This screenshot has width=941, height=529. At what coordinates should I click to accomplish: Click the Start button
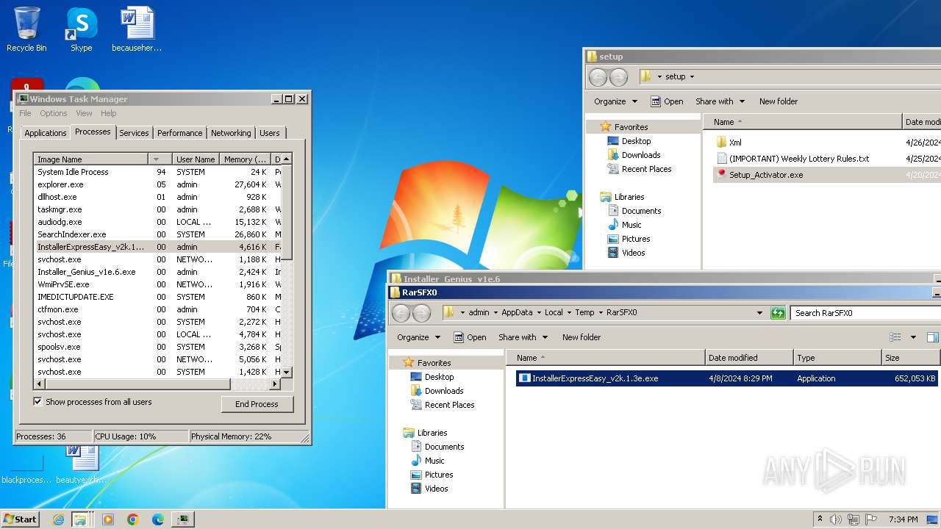20,519
